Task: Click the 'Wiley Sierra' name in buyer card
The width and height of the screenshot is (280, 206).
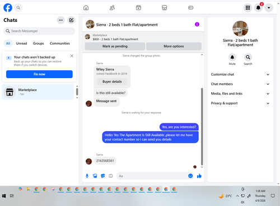Action: (105, 69)
